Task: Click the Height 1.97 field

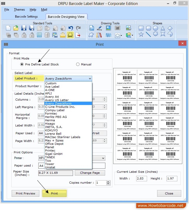Action: [x=172, y=178]
